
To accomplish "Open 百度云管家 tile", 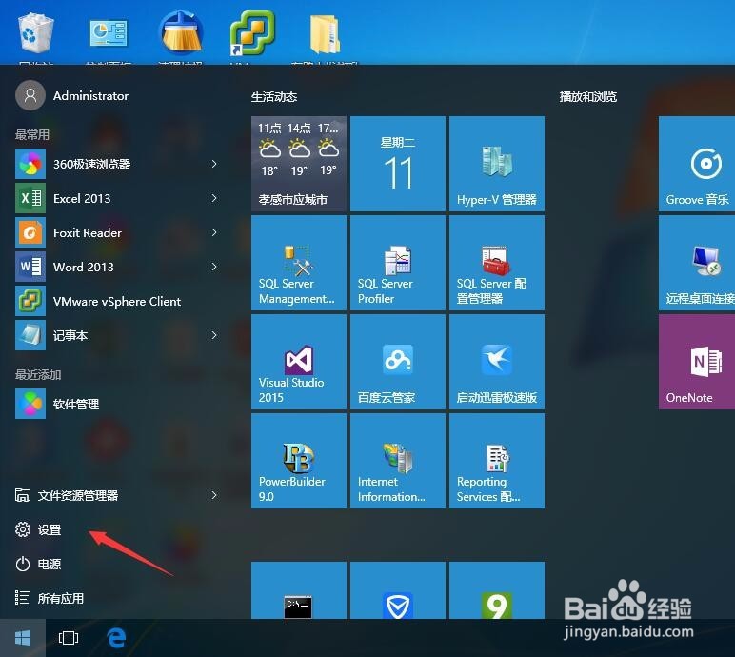I will point(398,362).
